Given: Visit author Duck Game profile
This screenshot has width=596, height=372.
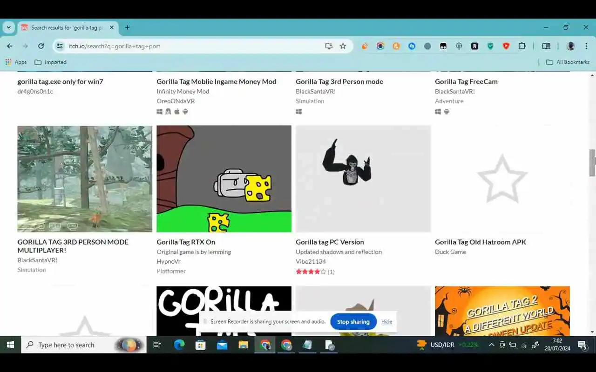Looking at the screenshot, I should (450, 252).
